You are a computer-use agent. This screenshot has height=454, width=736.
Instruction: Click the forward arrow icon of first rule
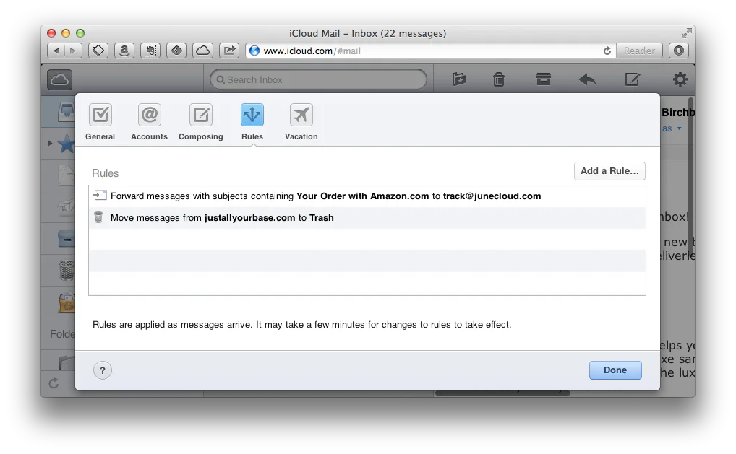pos(100,196)
